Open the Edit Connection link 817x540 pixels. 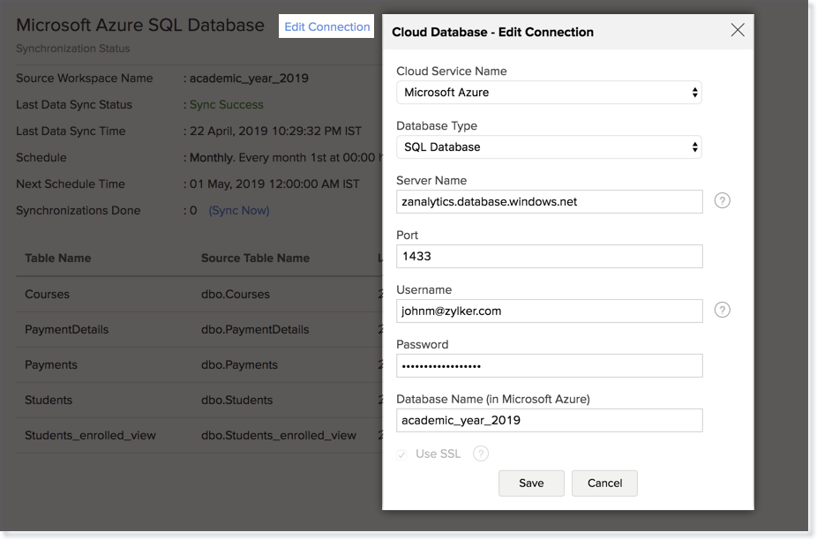pyautogui.click(x=326, y=26)
